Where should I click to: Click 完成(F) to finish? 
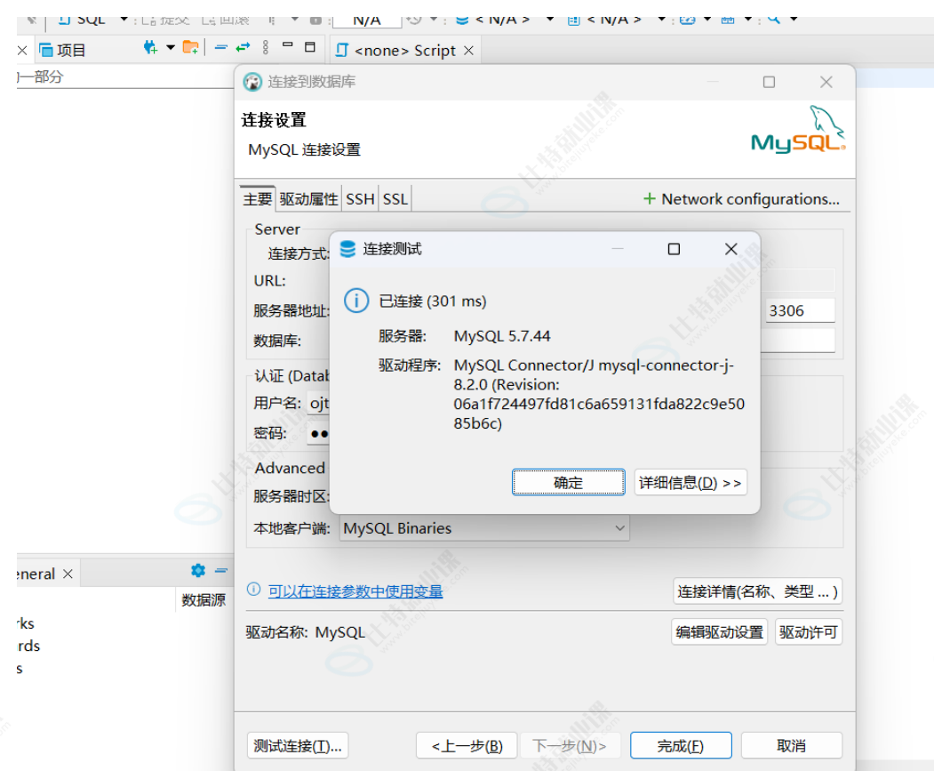[x=681, y=745]
